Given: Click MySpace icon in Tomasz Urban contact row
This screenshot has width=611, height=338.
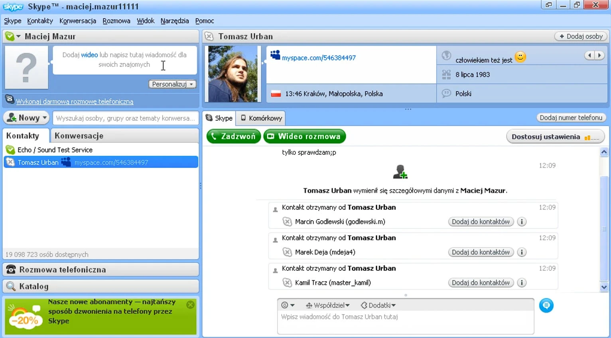Looking at the screenshot, I should pyautogui.click(x=66, y=162).
